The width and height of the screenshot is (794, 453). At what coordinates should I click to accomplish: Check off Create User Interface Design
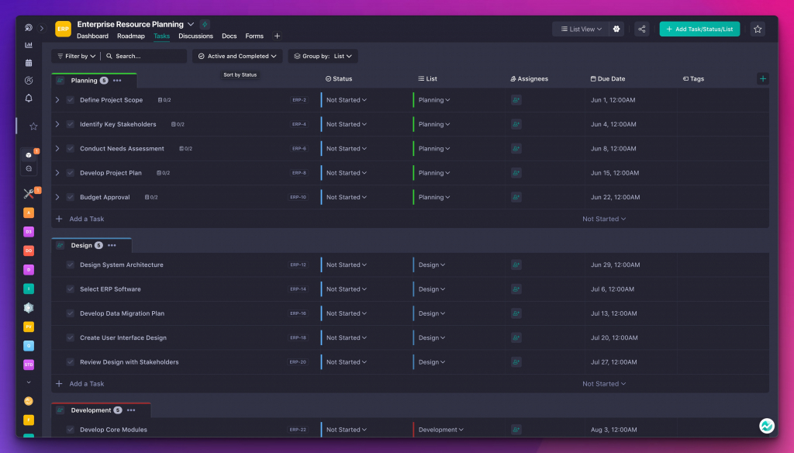(x=71, y=337)
